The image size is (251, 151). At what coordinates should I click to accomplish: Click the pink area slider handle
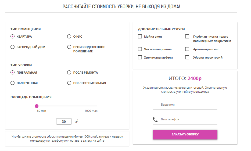pyautogui.click(x=37, y=106)
